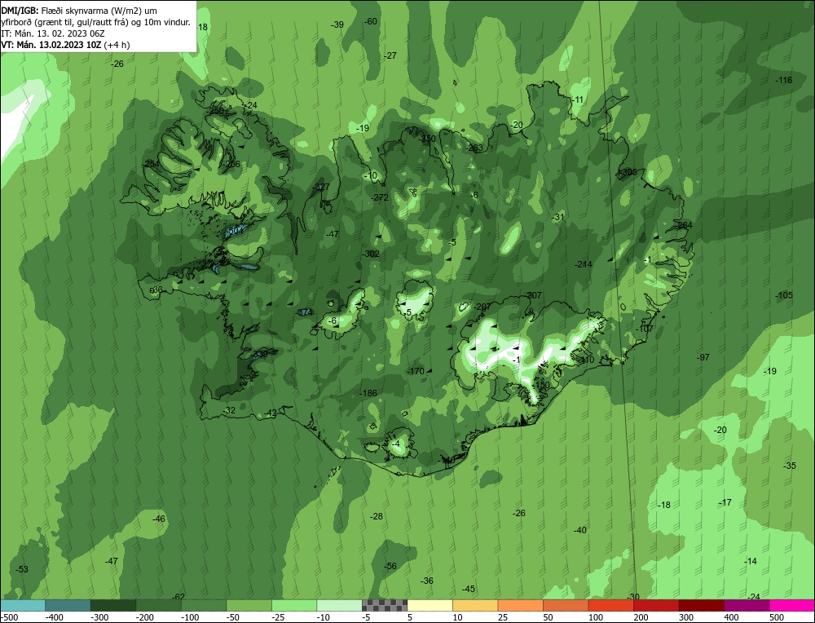Click the -14 value in the lower right
The height and width of the screenshot is (623, 815).
point(750,562)
